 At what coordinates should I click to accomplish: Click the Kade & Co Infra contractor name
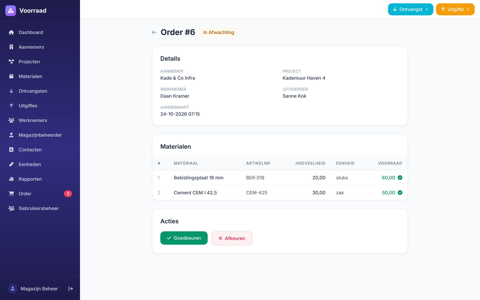178,78
